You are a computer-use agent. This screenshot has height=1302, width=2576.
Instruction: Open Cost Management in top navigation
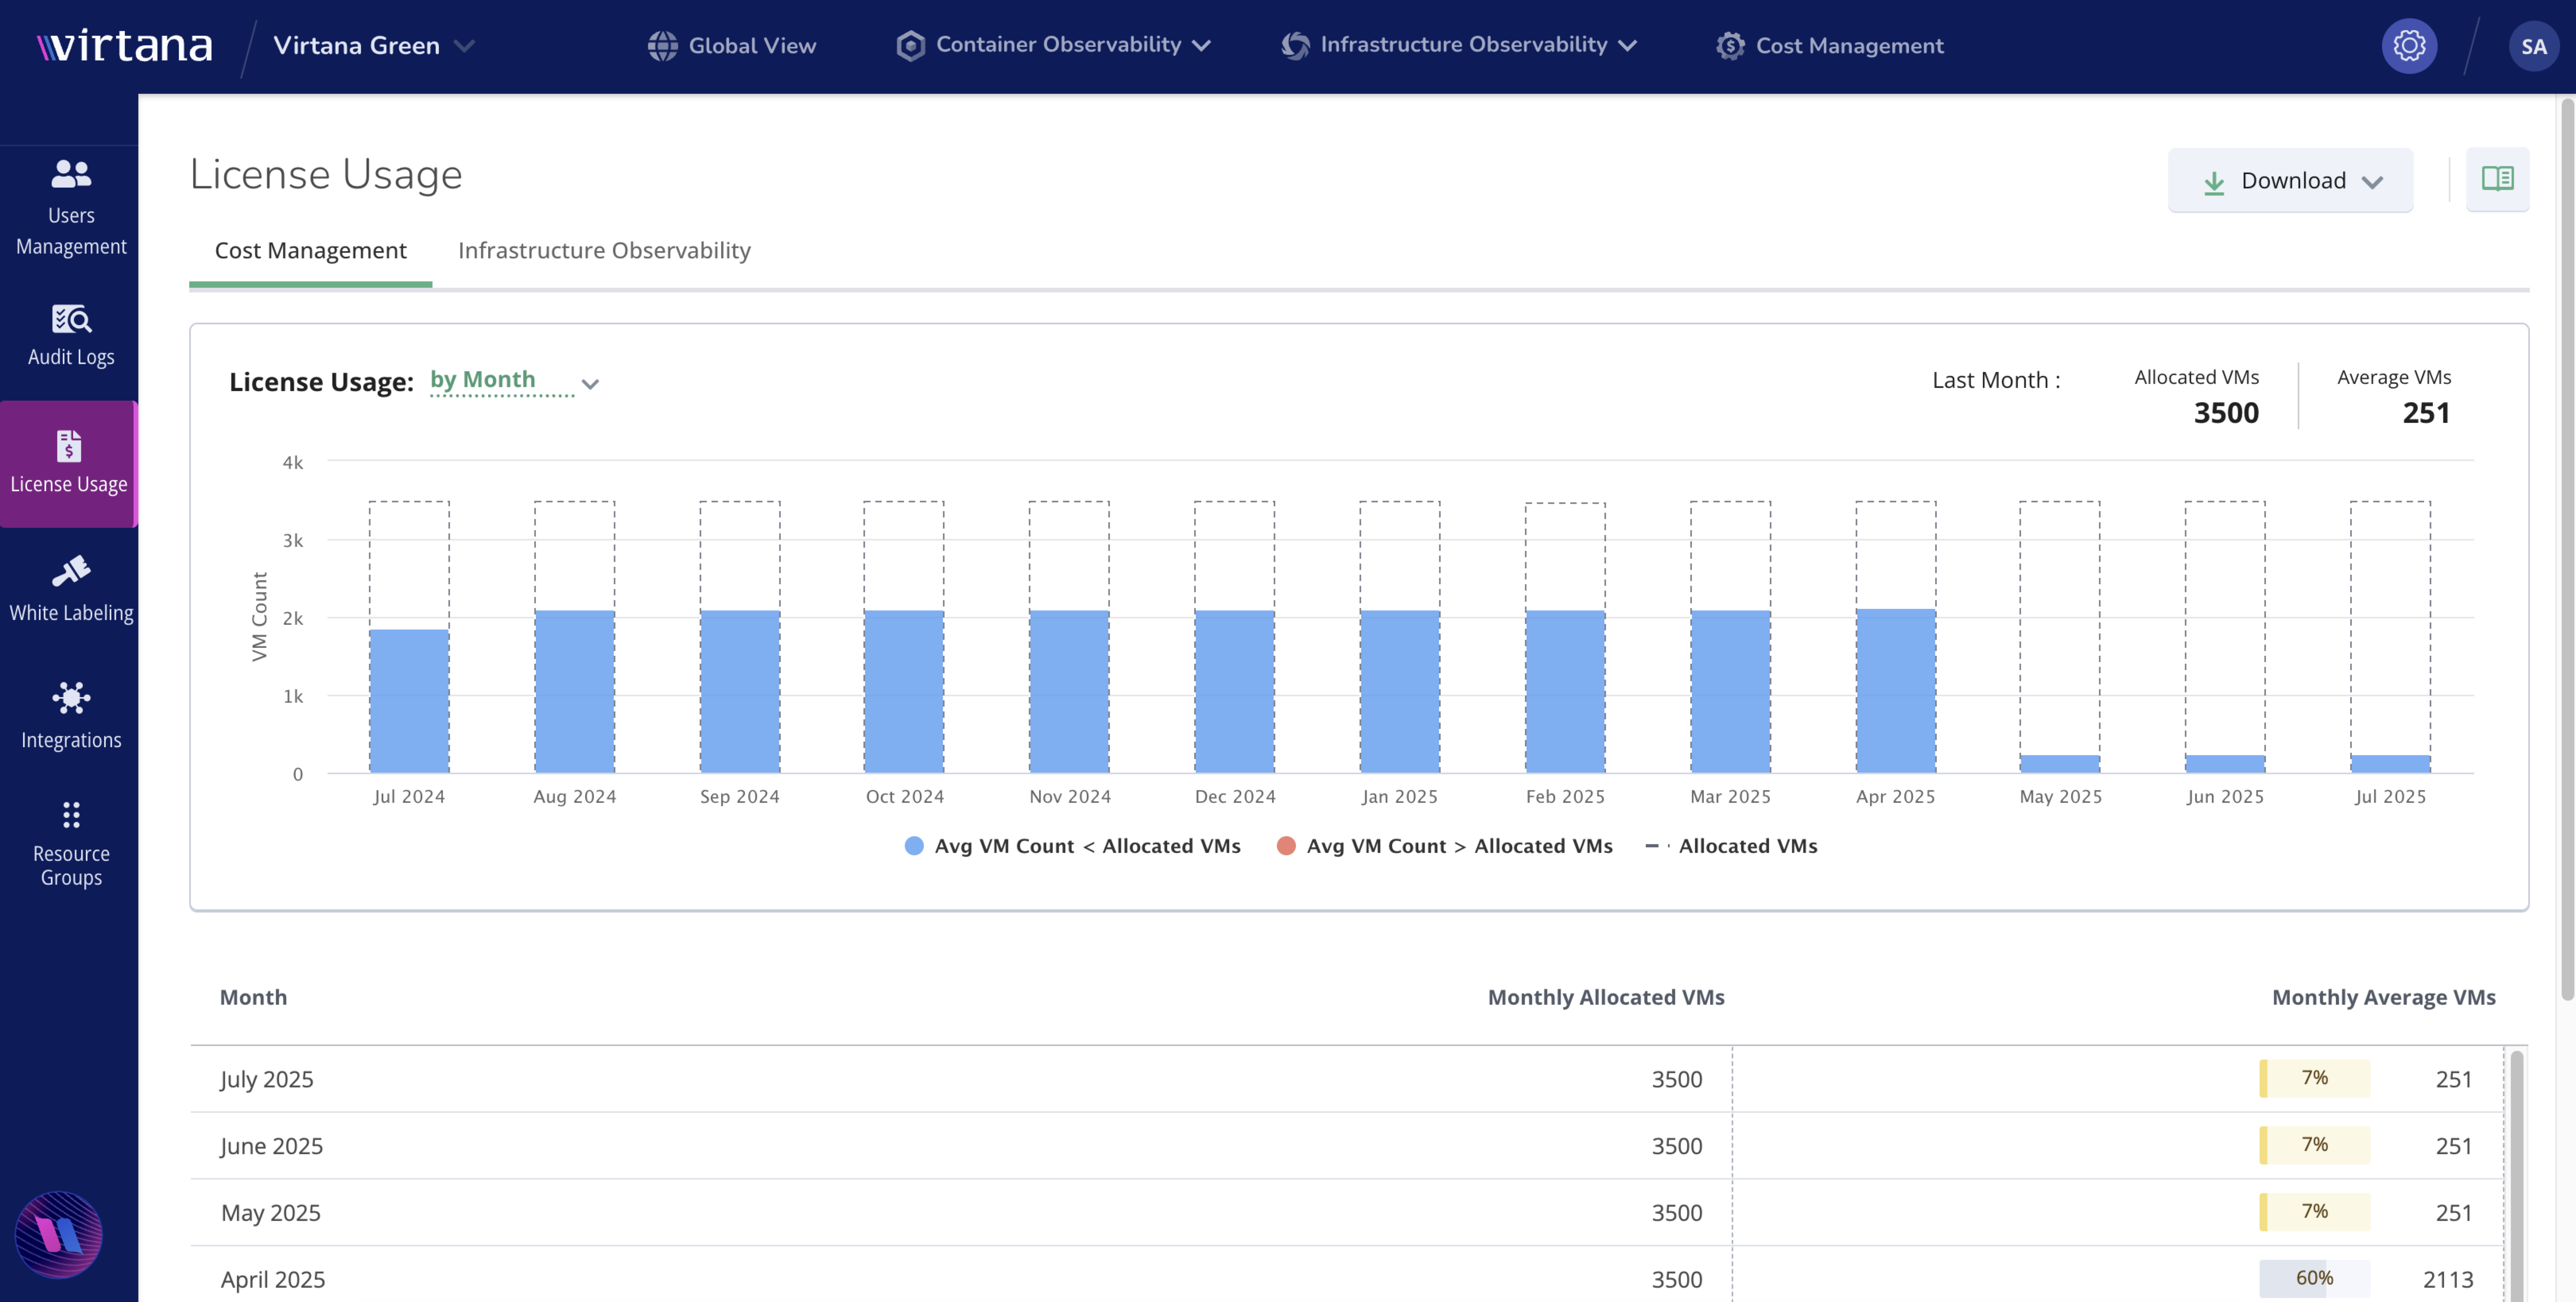point(1829,46)
